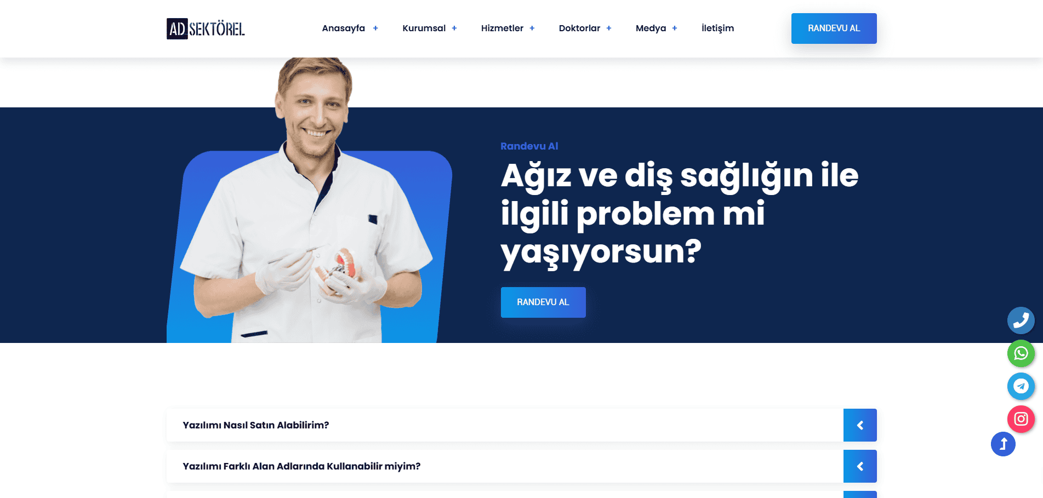Open the Instagram floating icon
This screenshot has width=1043, height=498.
(x=1021, y=419)
